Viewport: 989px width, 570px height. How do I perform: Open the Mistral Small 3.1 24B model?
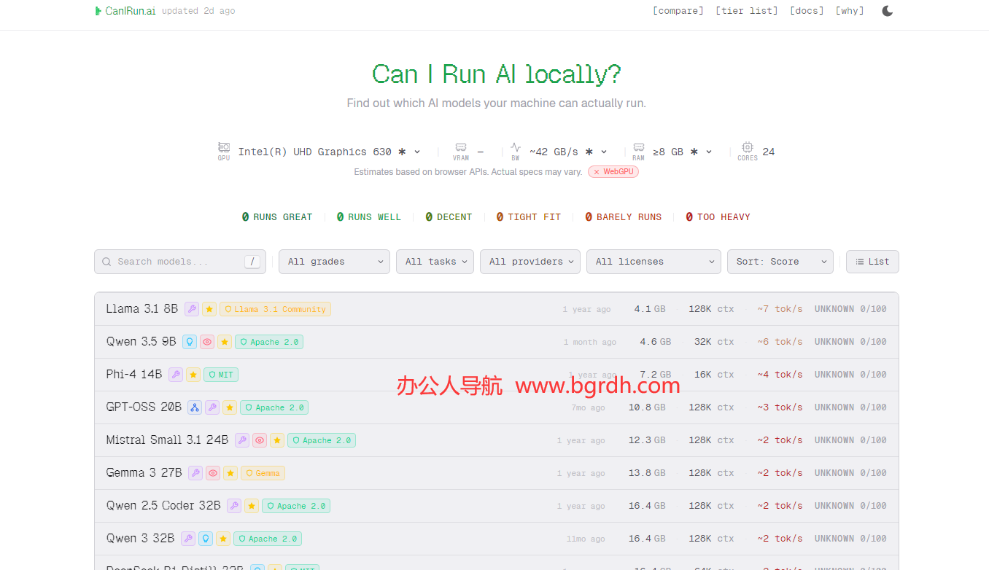point(167,440)
